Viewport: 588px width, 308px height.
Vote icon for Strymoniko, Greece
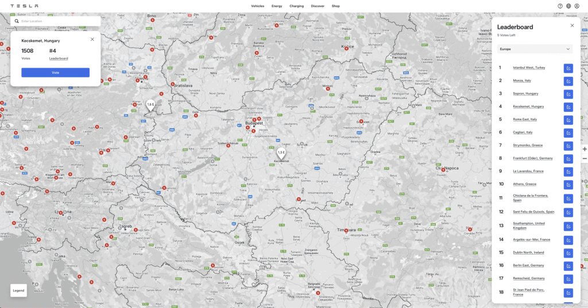pyautogui.click(x=568, y=146)
